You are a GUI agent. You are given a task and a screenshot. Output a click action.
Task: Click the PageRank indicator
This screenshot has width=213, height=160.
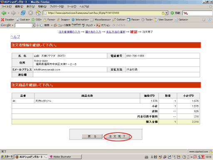tap(76, 25)
